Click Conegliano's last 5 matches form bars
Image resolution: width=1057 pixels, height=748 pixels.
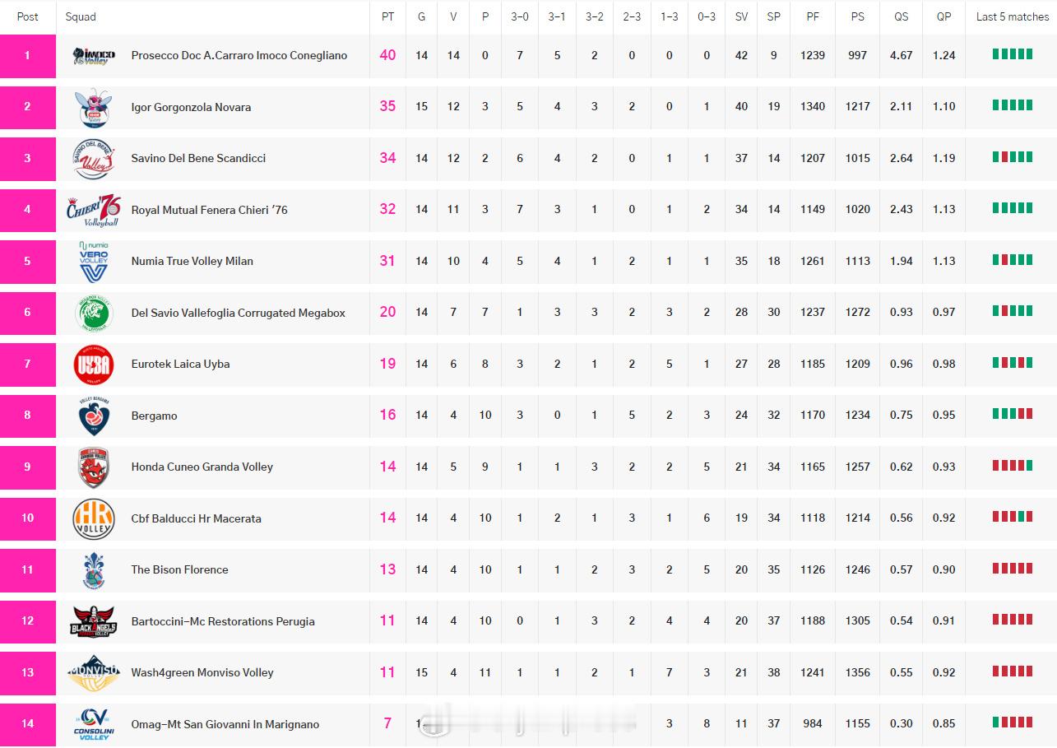(1013, 54)
